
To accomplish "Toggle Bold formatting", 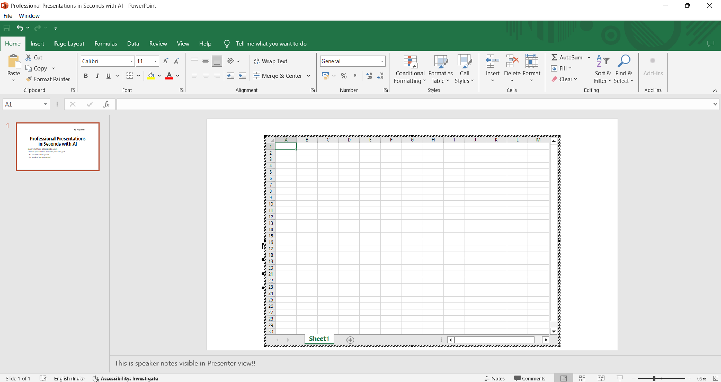I will pyautogui.click(x=86, y=76).
